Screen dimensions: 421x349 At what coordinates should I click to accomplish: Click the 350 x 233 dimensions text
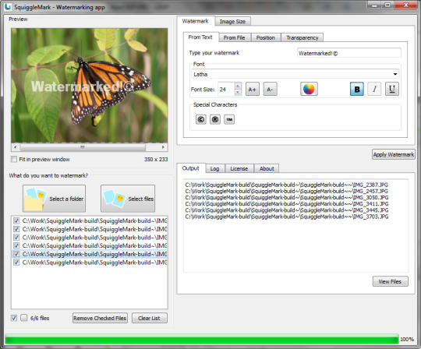[156, 160]
